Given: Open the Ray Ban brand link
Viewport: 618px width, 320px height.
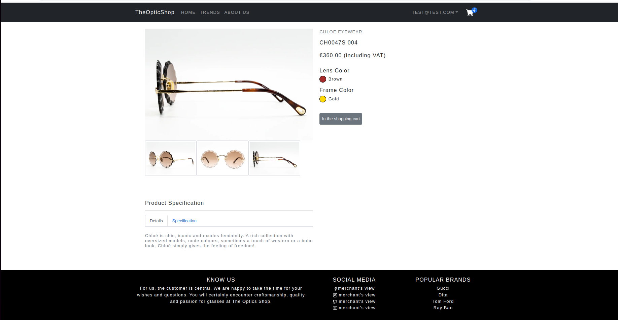Looking at the screenshot, I should [443, 308].
